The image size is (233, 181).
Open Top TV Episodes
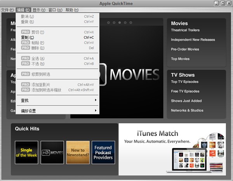pyautogui.click(x=184, y=82)
